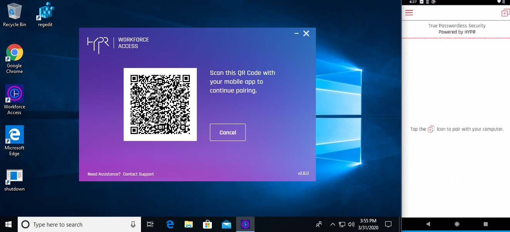Close the HYPR Workforce Access window
510x232 pixels.
[306, 33]
